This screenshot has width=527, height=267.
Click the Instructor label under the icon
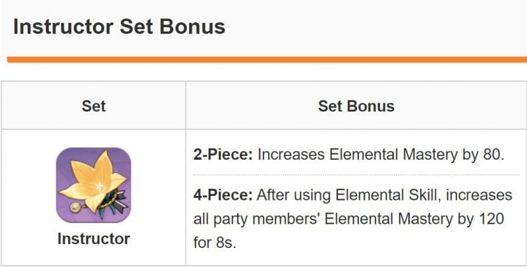pyautogui.click(x=94, y=239)
